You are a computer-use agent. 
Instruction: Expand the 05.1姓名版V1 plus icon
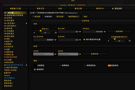(x=26, y=23)
